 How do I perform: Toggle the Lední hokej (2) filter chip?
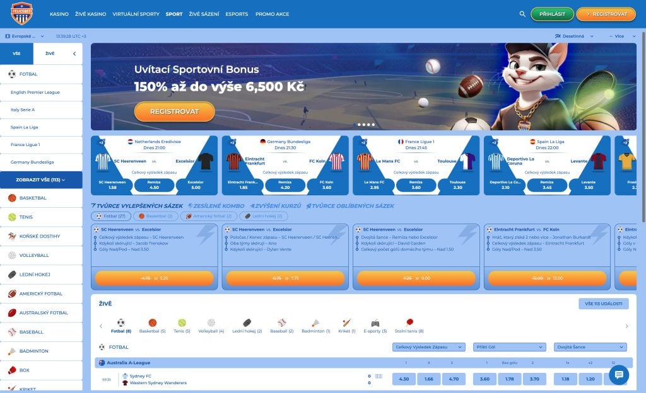click(263, 216)
